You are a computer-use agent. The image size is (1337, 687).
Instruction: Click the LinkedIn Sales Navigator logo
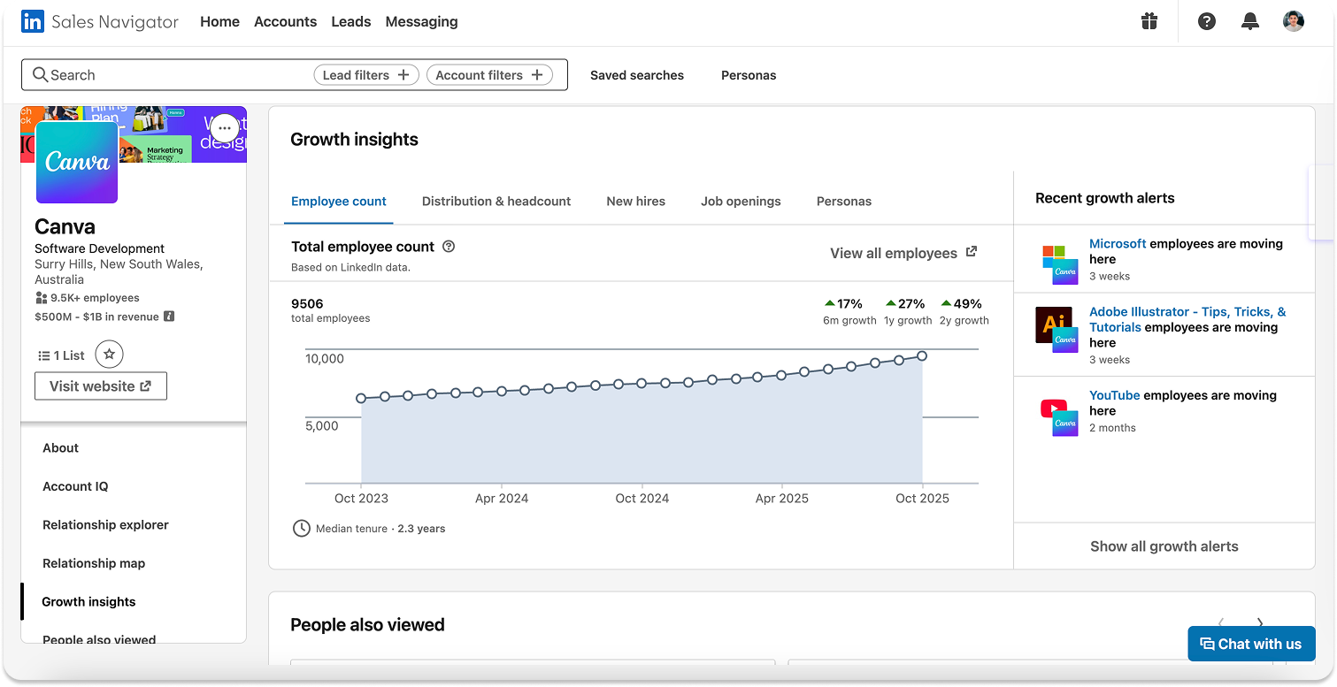(x=100, y=21)
